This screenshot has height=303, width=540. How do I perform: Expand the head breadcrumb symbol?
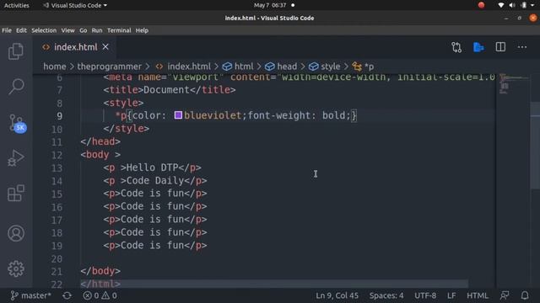coord(281,66)
